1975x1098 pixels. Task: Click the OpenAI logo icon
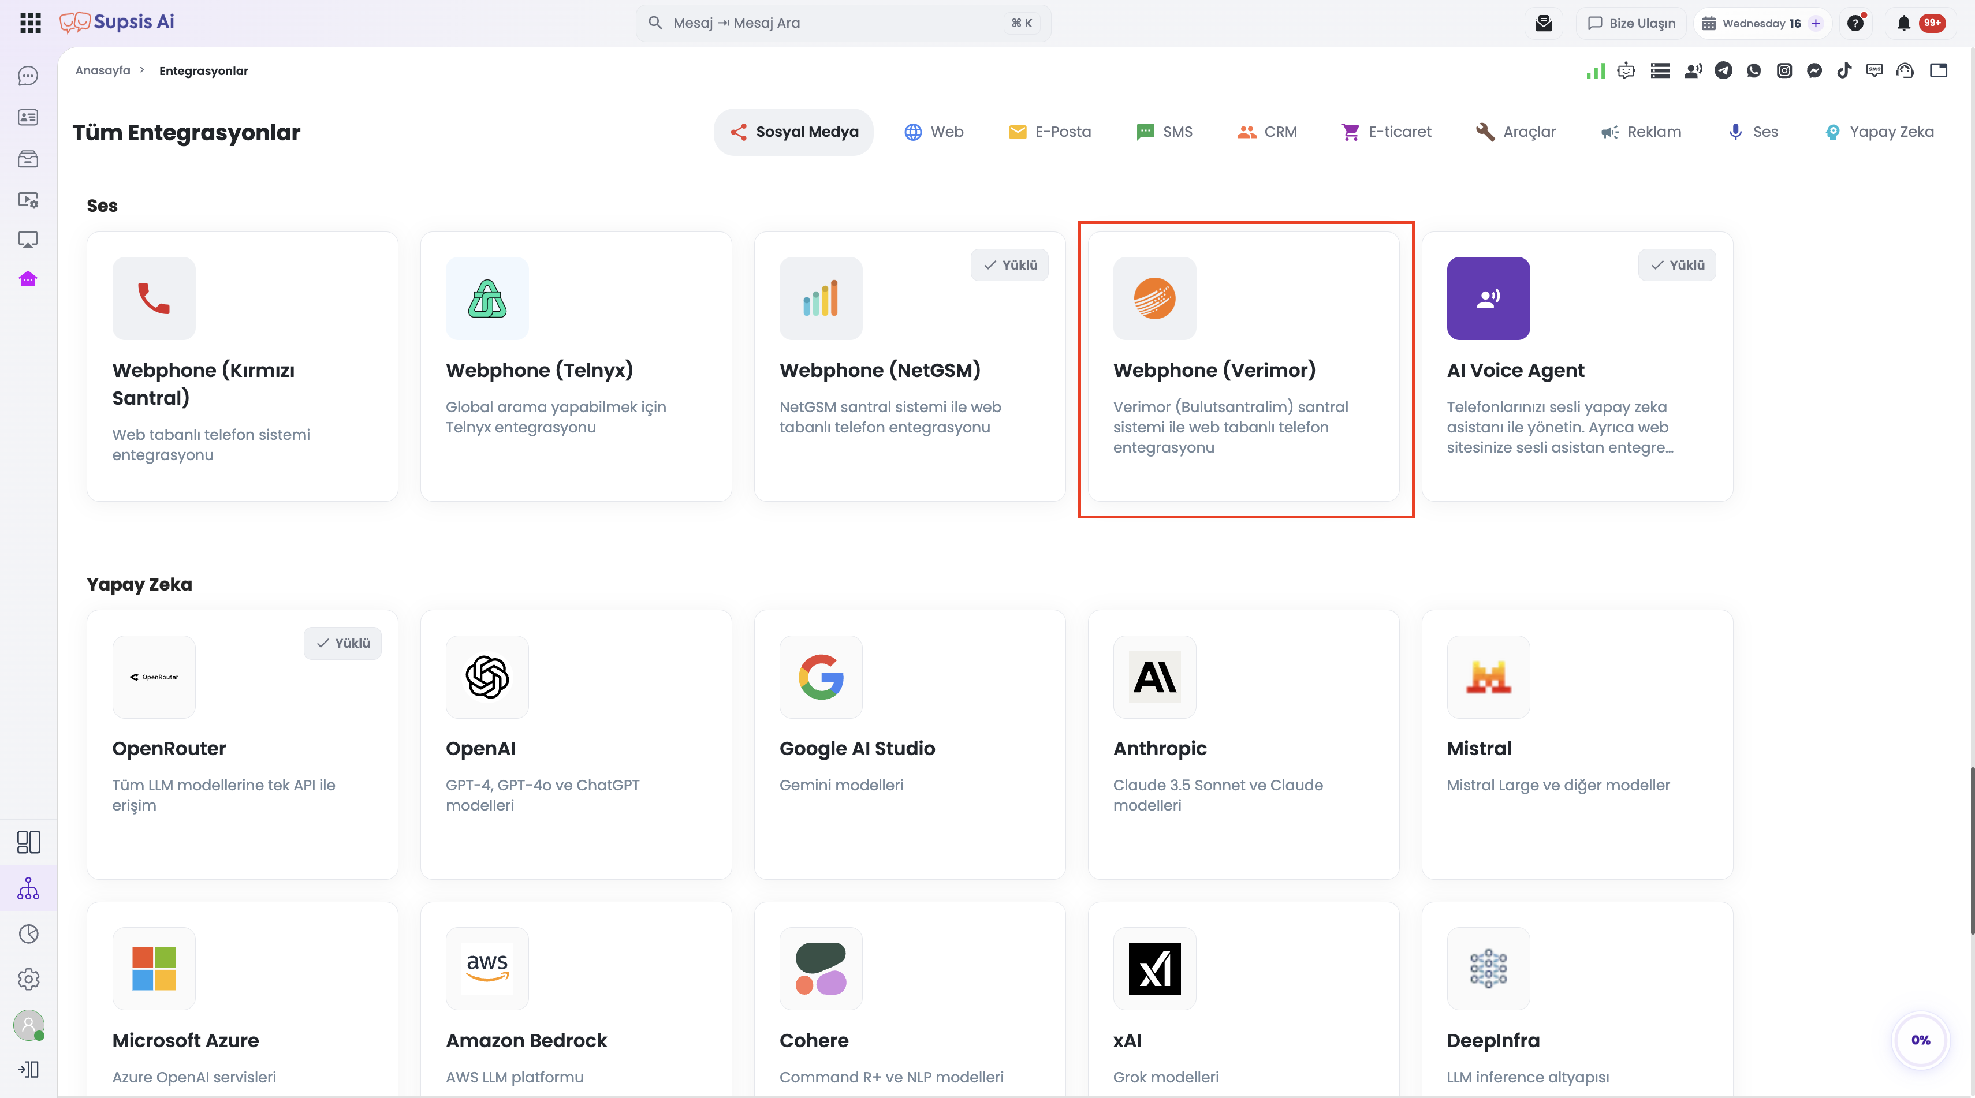(487, 677)
